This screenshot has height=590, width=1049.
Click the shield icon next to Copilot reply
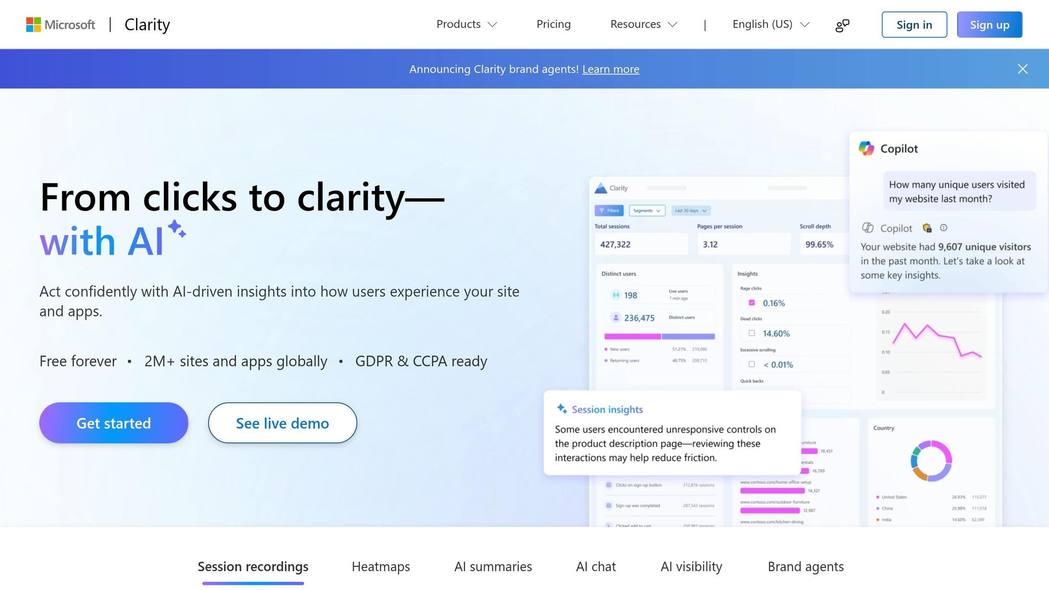point(927,228)
